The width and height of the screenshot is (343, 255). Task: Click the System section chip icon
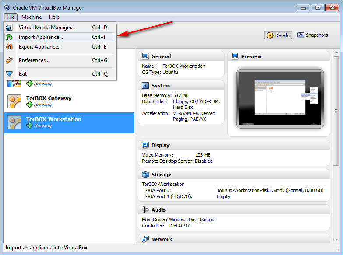click(x=145, y=85)
